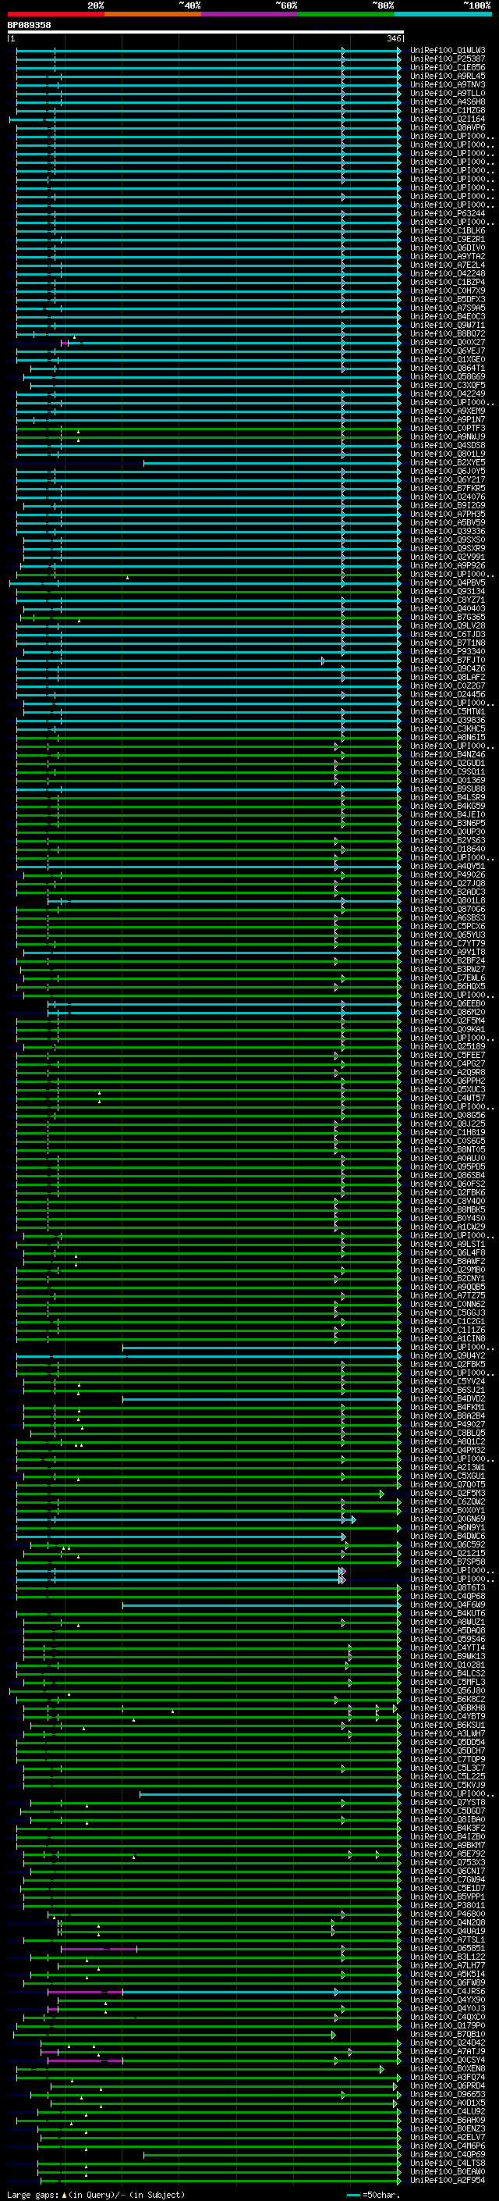Click the UniRef100_Q6PPH2 hit label
499x2201 pixels.
point(448,1081)
